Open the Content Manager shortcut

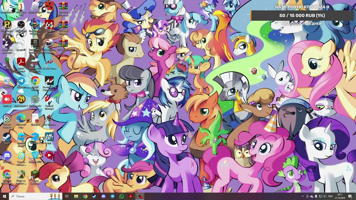coord(49,102)
